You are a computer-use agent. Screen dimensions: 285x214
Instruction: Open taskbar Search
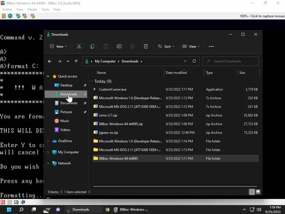(21, 210)
